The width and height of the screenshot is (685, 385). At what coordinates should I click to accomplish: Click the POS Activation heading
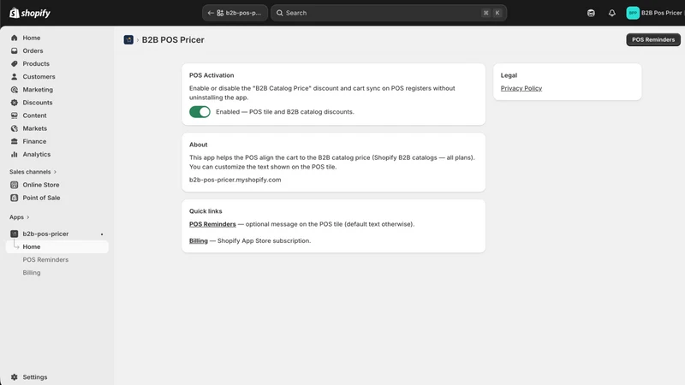pos(211,75)
